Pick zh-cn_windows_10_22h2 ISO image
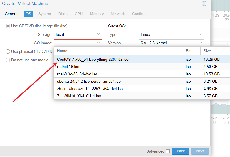 coord(90,89)
